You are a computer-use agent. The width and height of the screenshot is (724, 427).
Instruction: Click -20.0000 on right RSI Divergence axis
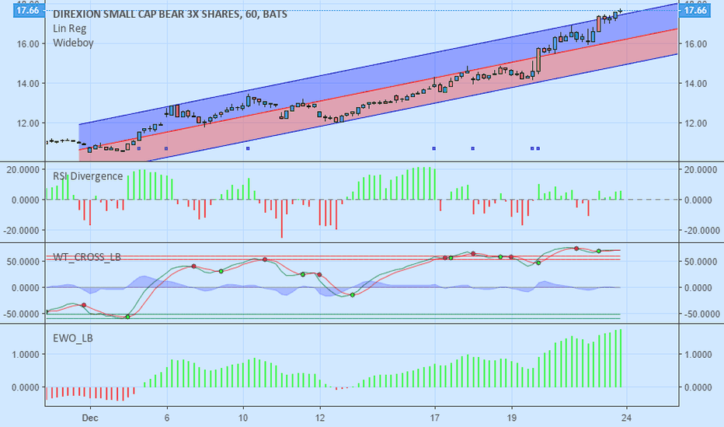(701, 231)
